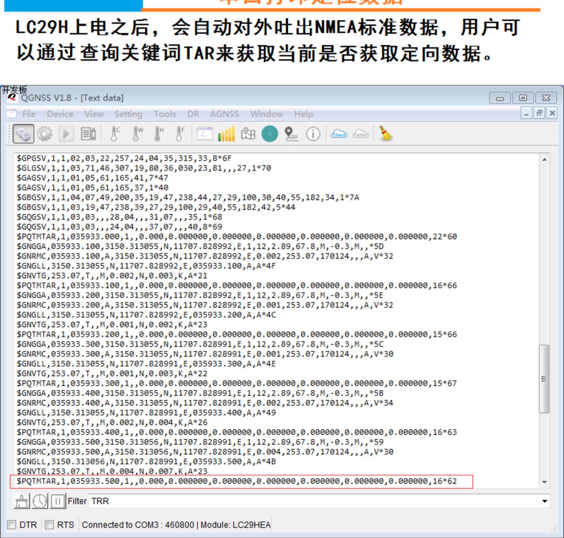564x538 pixels.
Task: Click the text area scroll down arrow
Action: tap(544, 482)
